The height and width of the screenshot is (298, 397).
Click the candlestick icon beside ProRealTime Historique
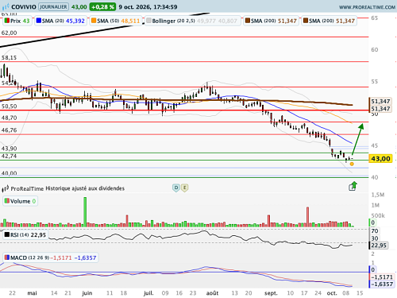6,189
